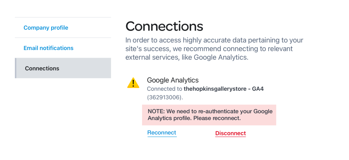The width and height of the screenshot is (349, 160).
Task: Click the exclamation mark inside the warning icon
Action: [133, 84]
